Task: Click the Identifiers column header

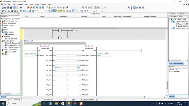Action: coord(63,16)
